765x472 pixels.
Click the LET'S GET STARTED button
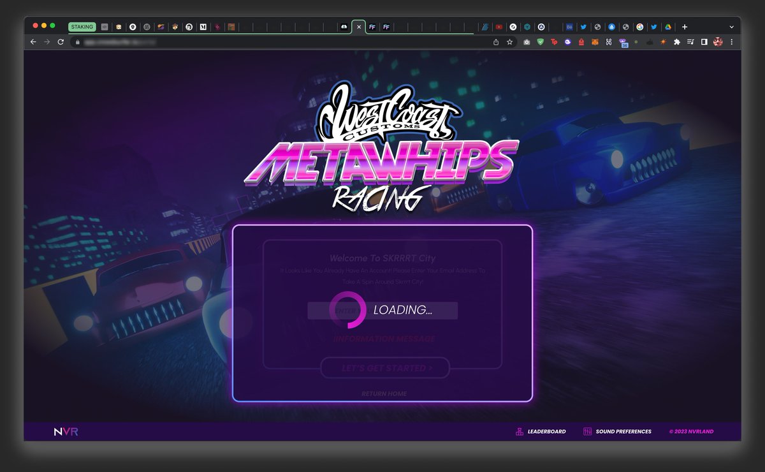(385, 368)
